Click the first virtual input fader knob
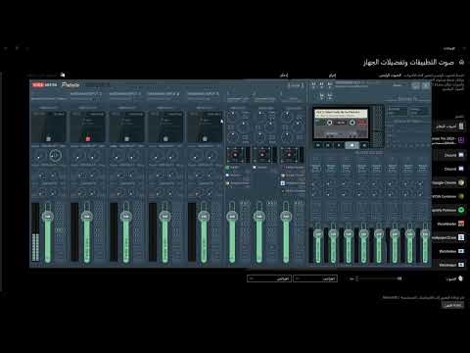 pos(232,216)
